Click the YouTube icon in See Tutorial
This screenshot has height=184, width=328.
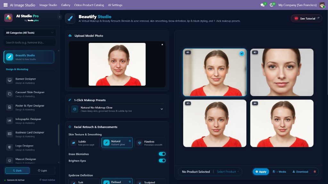coord(296,19)
